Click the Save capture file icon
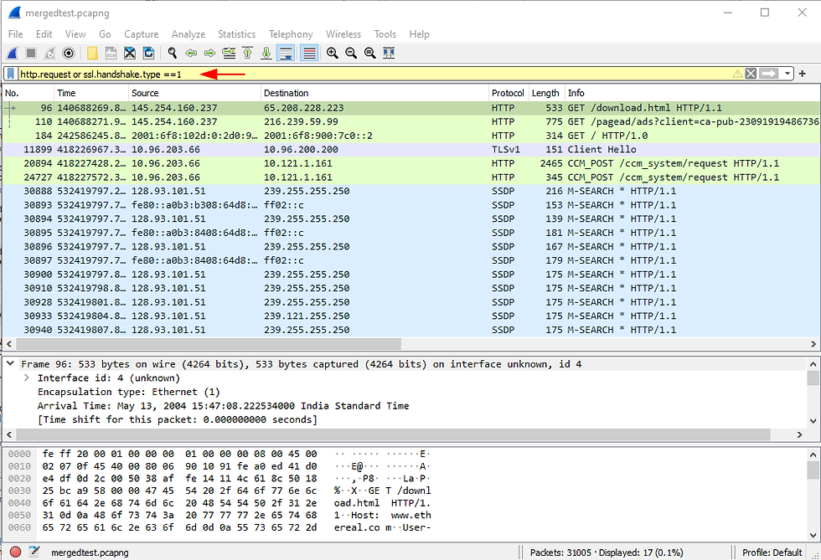The image size is (821, 560). (111, 53)
